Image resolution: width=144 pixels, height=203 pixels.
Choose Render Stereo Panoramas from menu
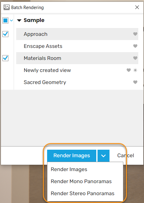[82, 193]
